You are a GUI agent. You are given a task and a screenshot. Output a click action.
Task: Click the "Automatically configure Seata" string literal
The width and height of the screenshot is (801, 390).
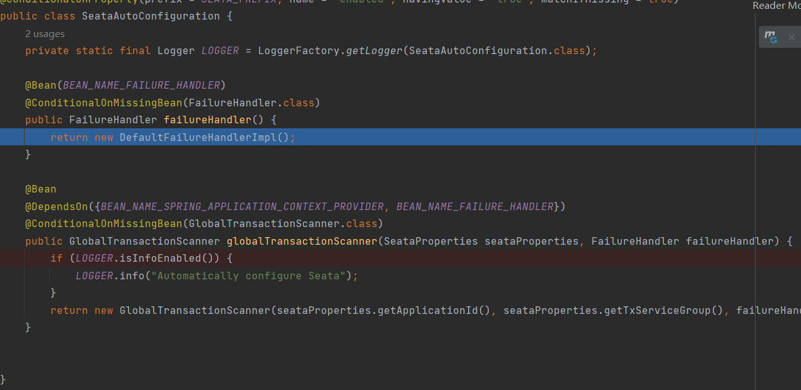249,276
